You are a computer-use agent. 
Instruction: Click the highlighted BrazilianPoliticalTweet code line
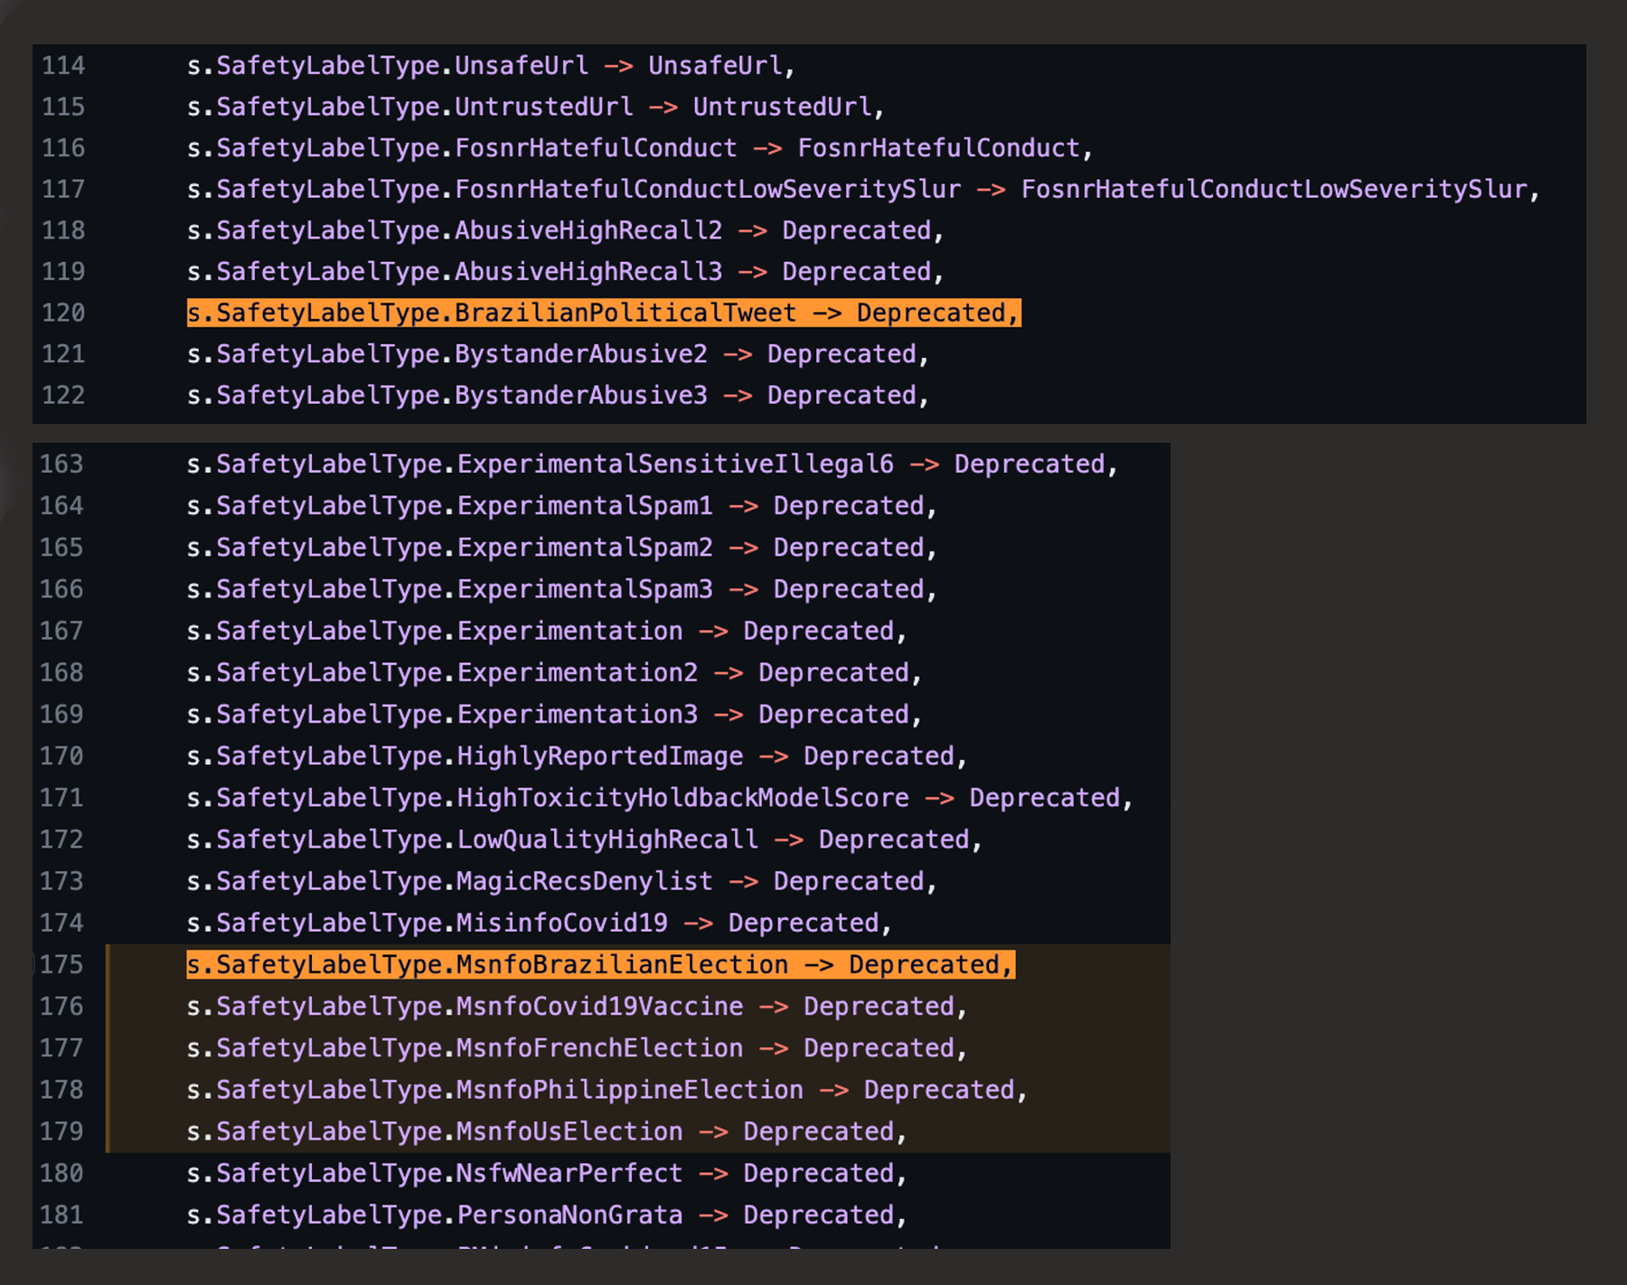coord(603,313)
